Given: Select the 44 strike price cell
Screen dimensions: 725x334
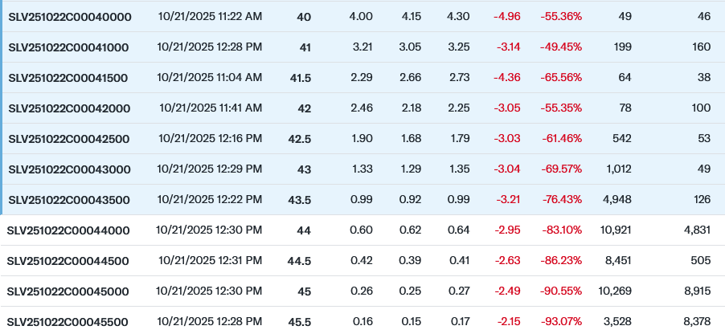Looking at the screenshot, I should (304, 230).
